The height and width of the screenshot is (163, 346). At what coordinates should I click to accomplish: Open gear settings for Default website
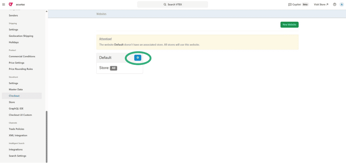(x=137, y=58)
